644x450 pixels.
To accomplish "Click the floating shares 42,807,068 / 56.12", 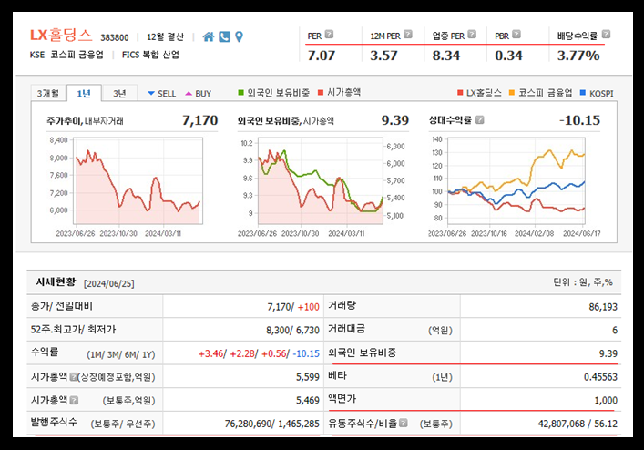I will [x=578, y=424].
